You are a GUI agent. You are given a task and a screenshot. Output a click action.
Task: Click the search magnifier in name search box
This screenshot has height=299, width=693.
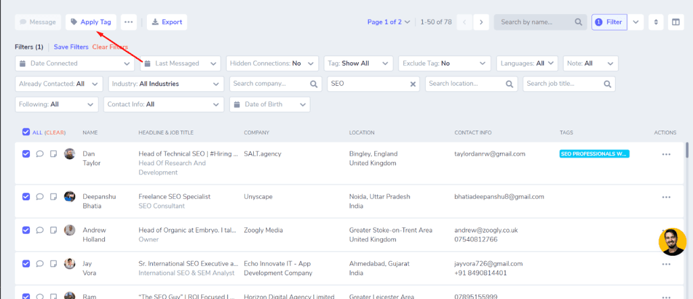point(578,22)
